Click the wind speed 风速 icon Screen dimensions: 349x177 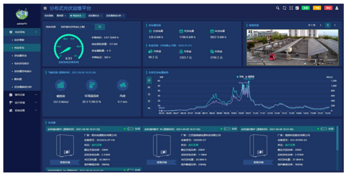pos(123,85)
